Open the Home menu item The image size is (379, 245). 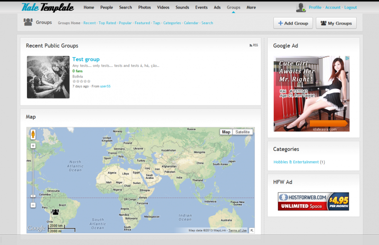click(89, 8)
